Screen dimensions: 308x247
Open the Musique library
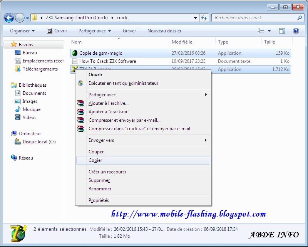(x=32, y=109)
